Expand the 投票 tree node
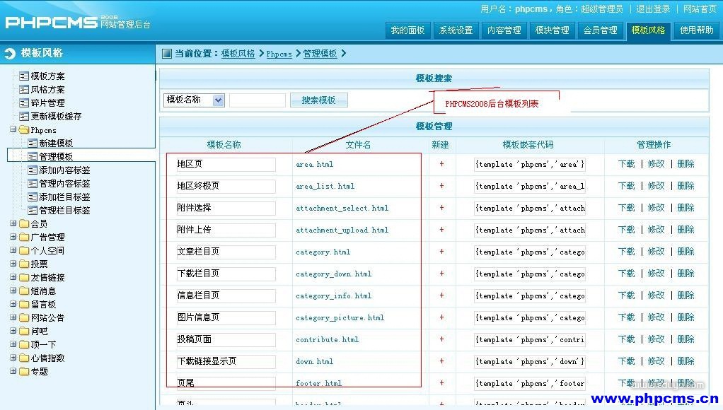 (13, 264)
